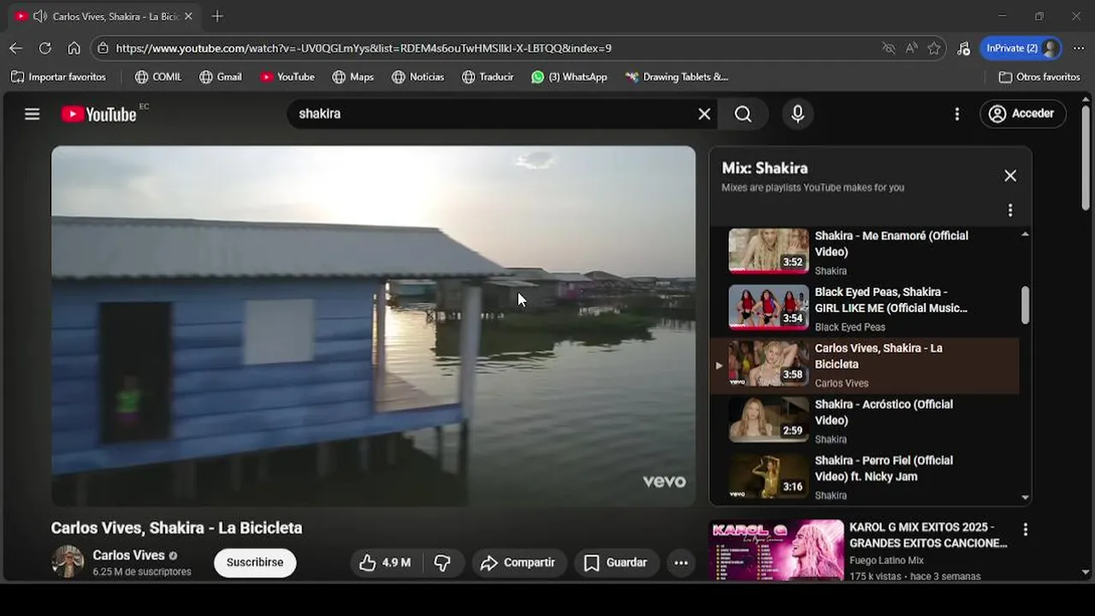Reload the page with refresh icon
This screenshot has height=616, width=1095.
[45, 48]
